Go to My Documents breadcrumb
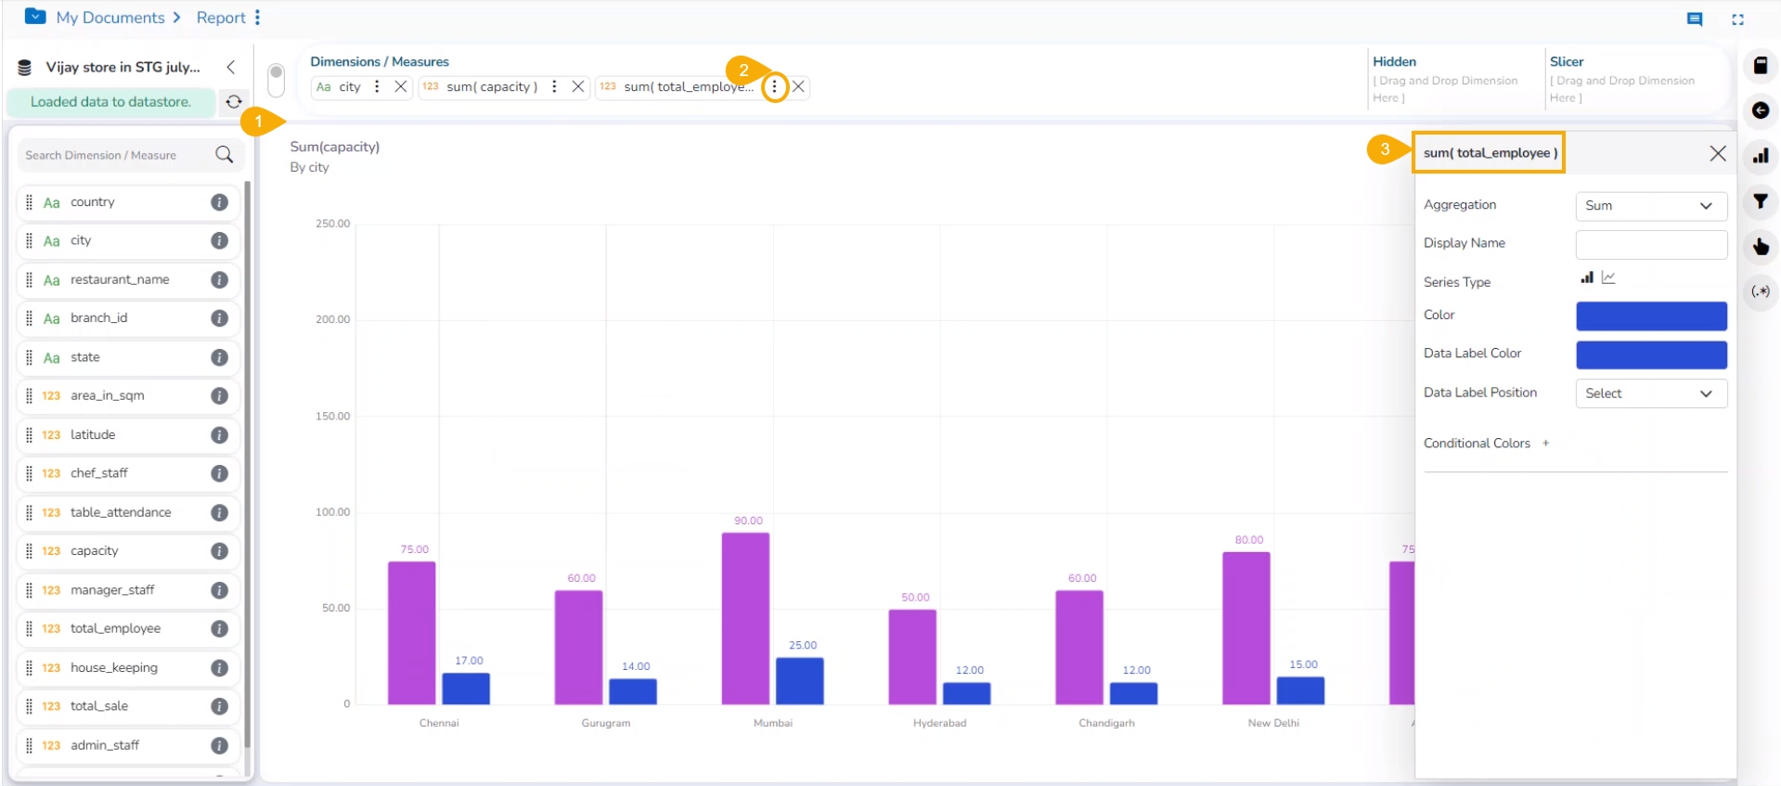Image resolution: width=1781 pixels, height=786 pixels. point(110,18)
